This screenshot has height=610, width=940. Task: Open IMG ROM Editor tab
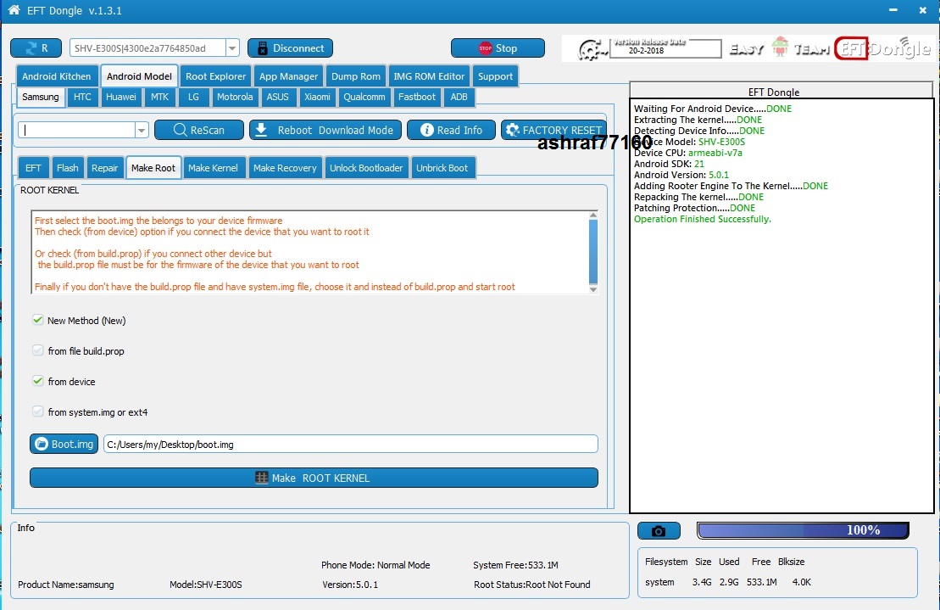click(x=429, y=76)
